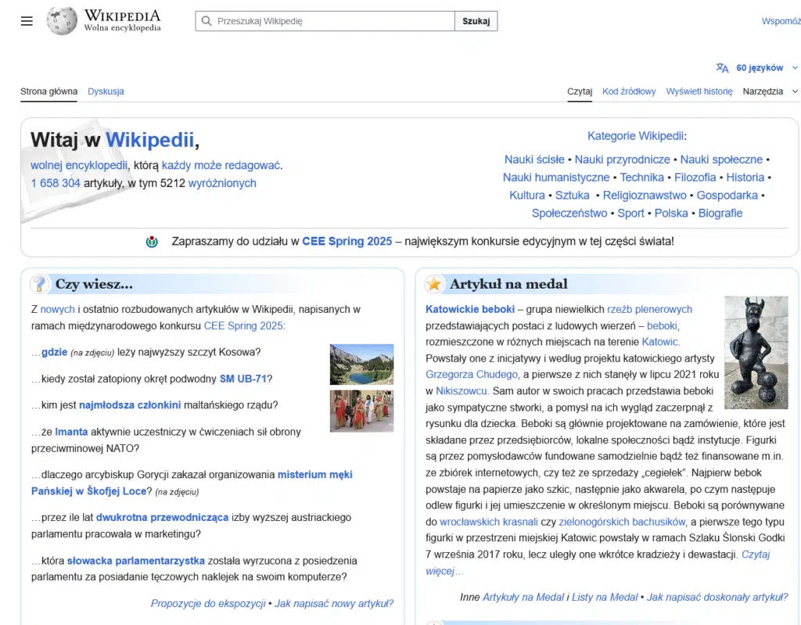Open Jak napisać doskonały artykuł link
Viewport: 801px width, 625px height.
click(717, 597)
